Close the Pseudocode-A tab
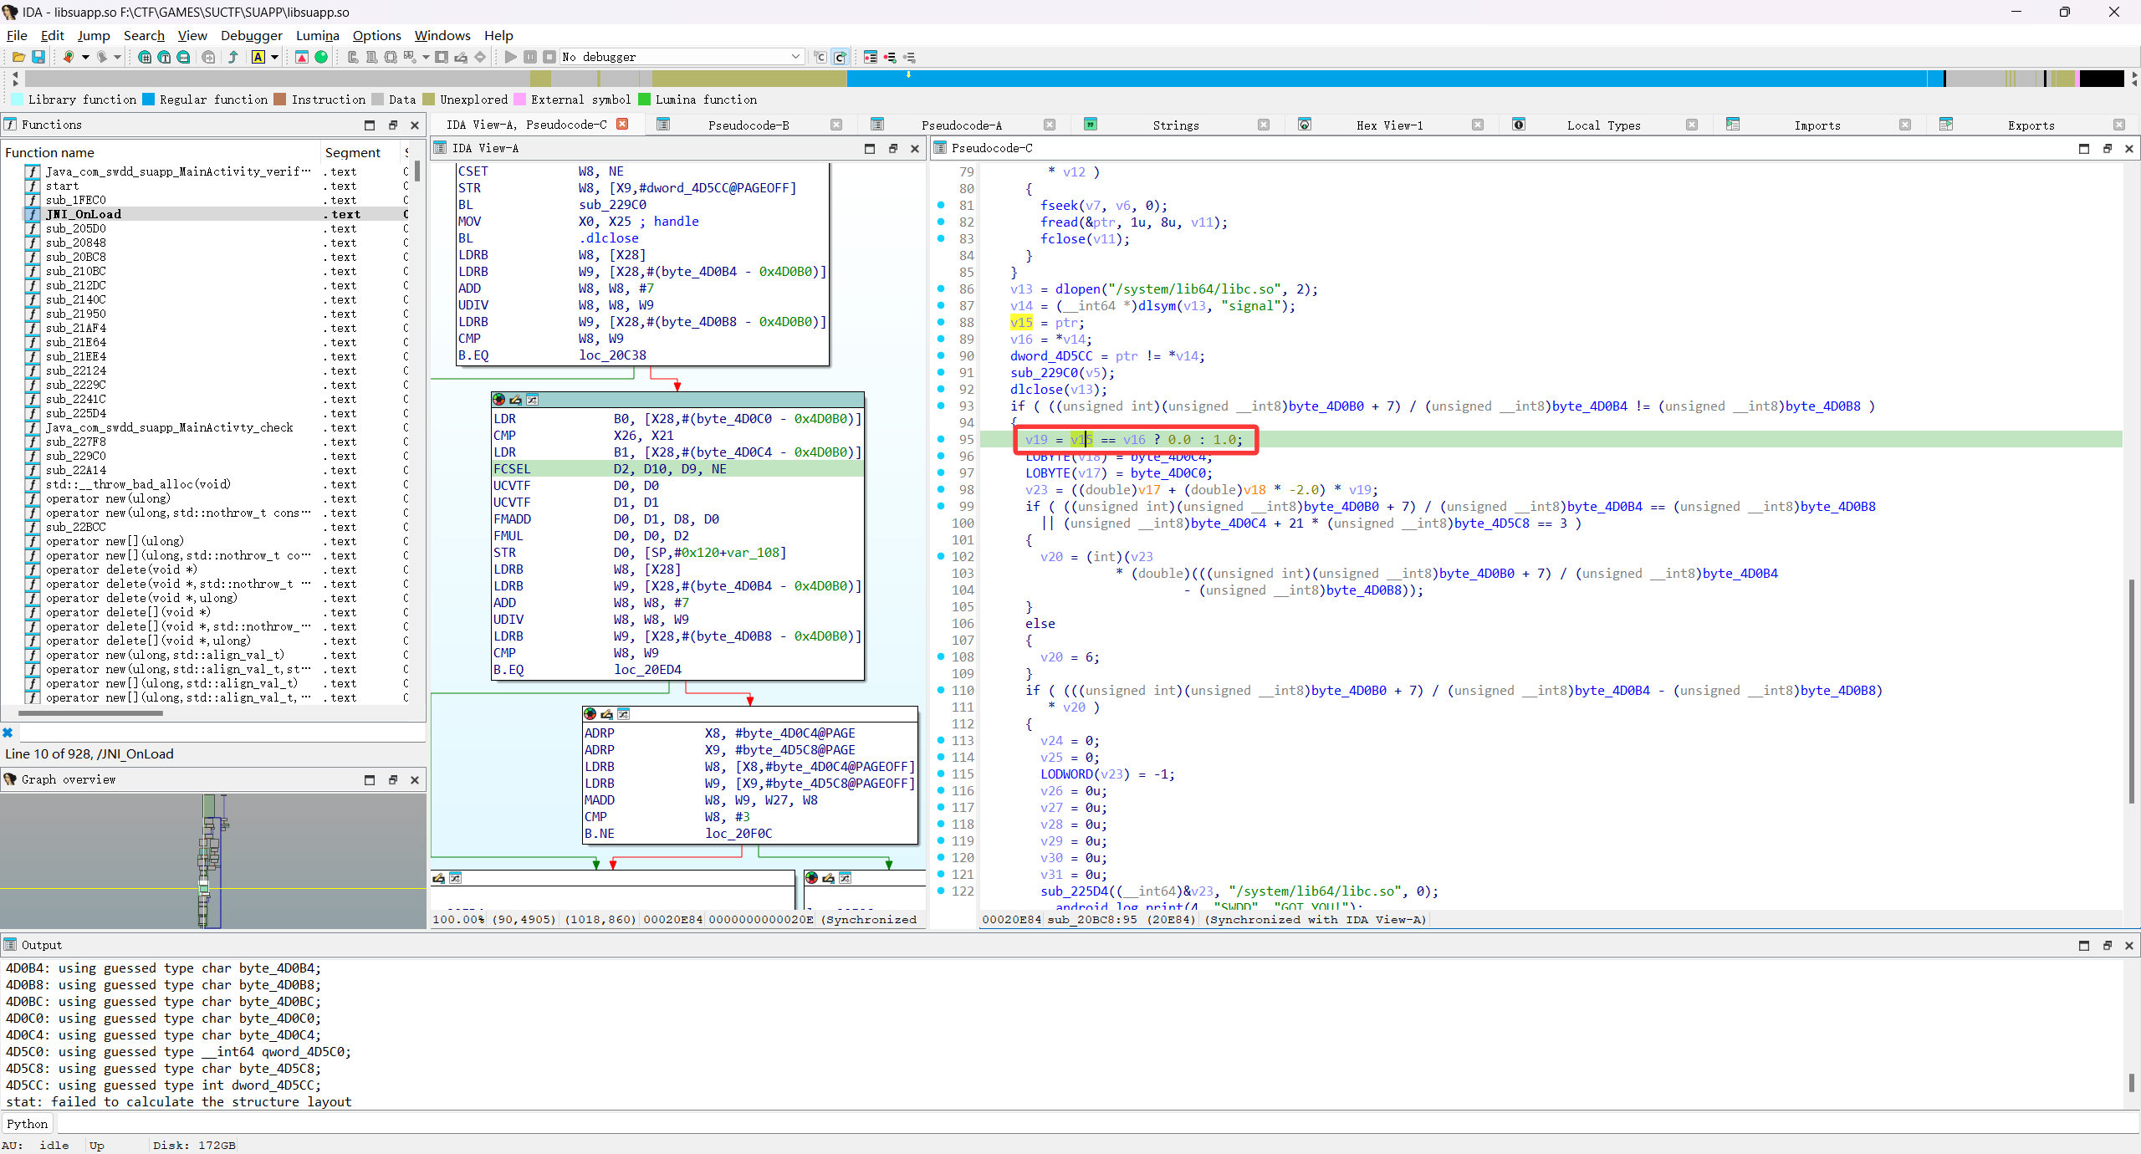Screen dimensions: 2141x1154 (x=1049, y=125)
